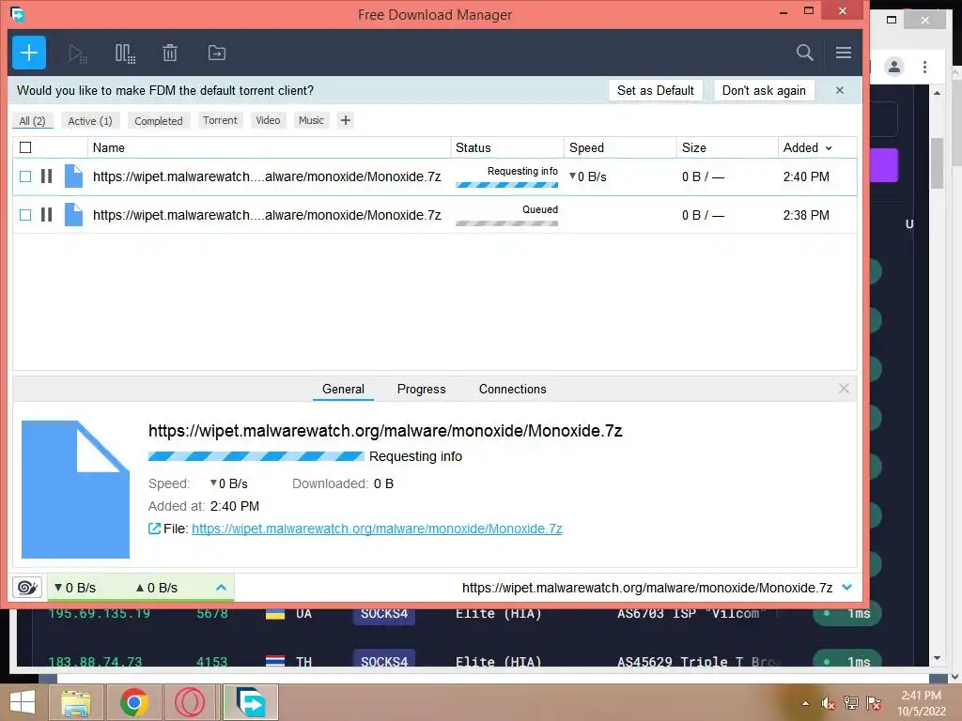Open Chrome three-dot menu

point(924,67)
